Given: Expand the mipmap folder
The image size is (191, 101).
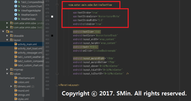Looking at the screenshot, I should tap(7, 69).
